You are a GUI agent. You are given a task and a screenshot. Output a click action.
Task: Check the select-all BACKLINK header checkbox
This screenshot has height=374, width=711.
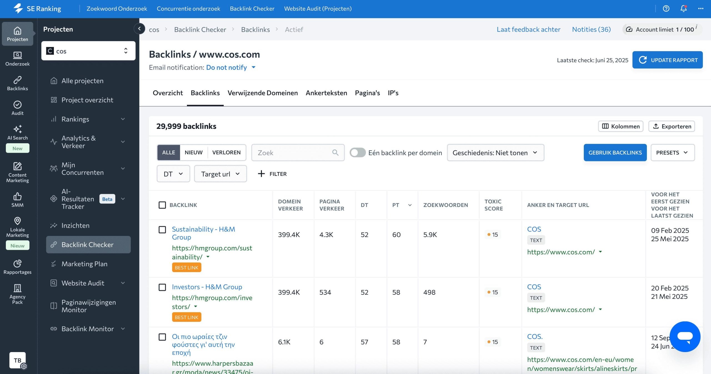click(x=162, y=205)
